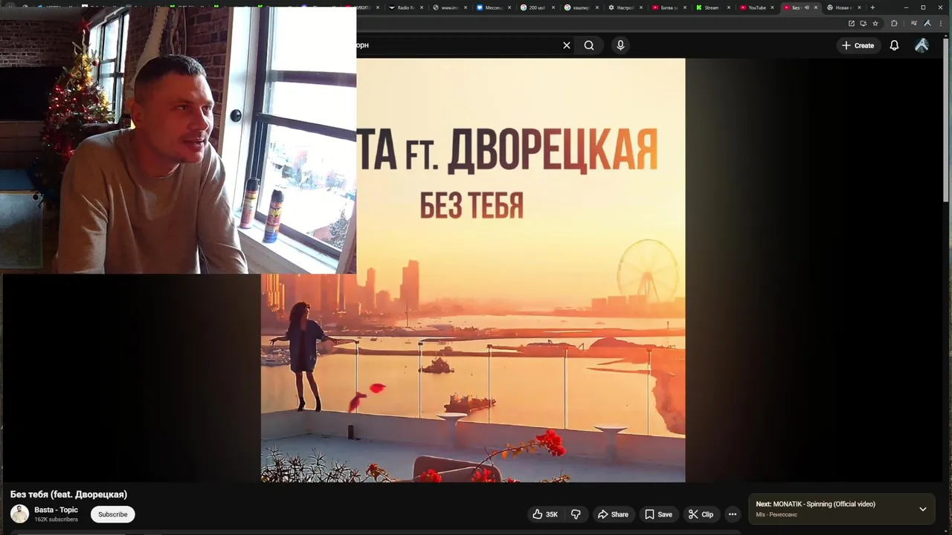952x535 pixels.
Task: Switch to the кашпир tab
Action: (582, 7)
